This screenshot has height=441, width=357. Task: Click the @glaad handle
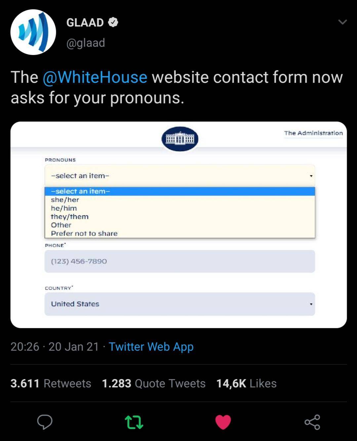(x=86, y=43)
